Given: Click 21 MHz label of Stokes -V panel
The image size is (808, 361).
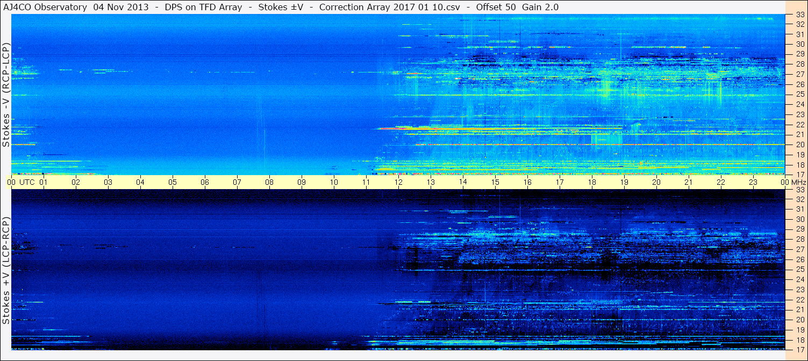Looking at the screenshot, I should coord(800,134).
